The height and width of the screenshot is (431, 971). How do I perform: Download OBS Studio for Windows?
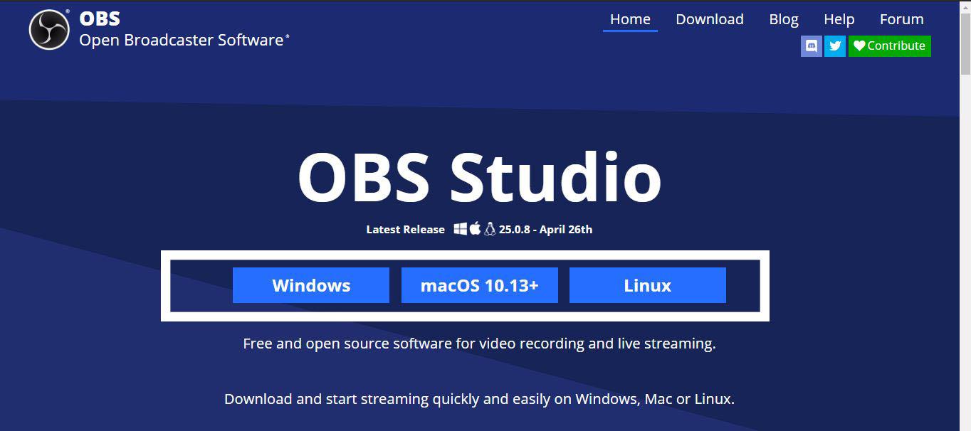(311, 285)
